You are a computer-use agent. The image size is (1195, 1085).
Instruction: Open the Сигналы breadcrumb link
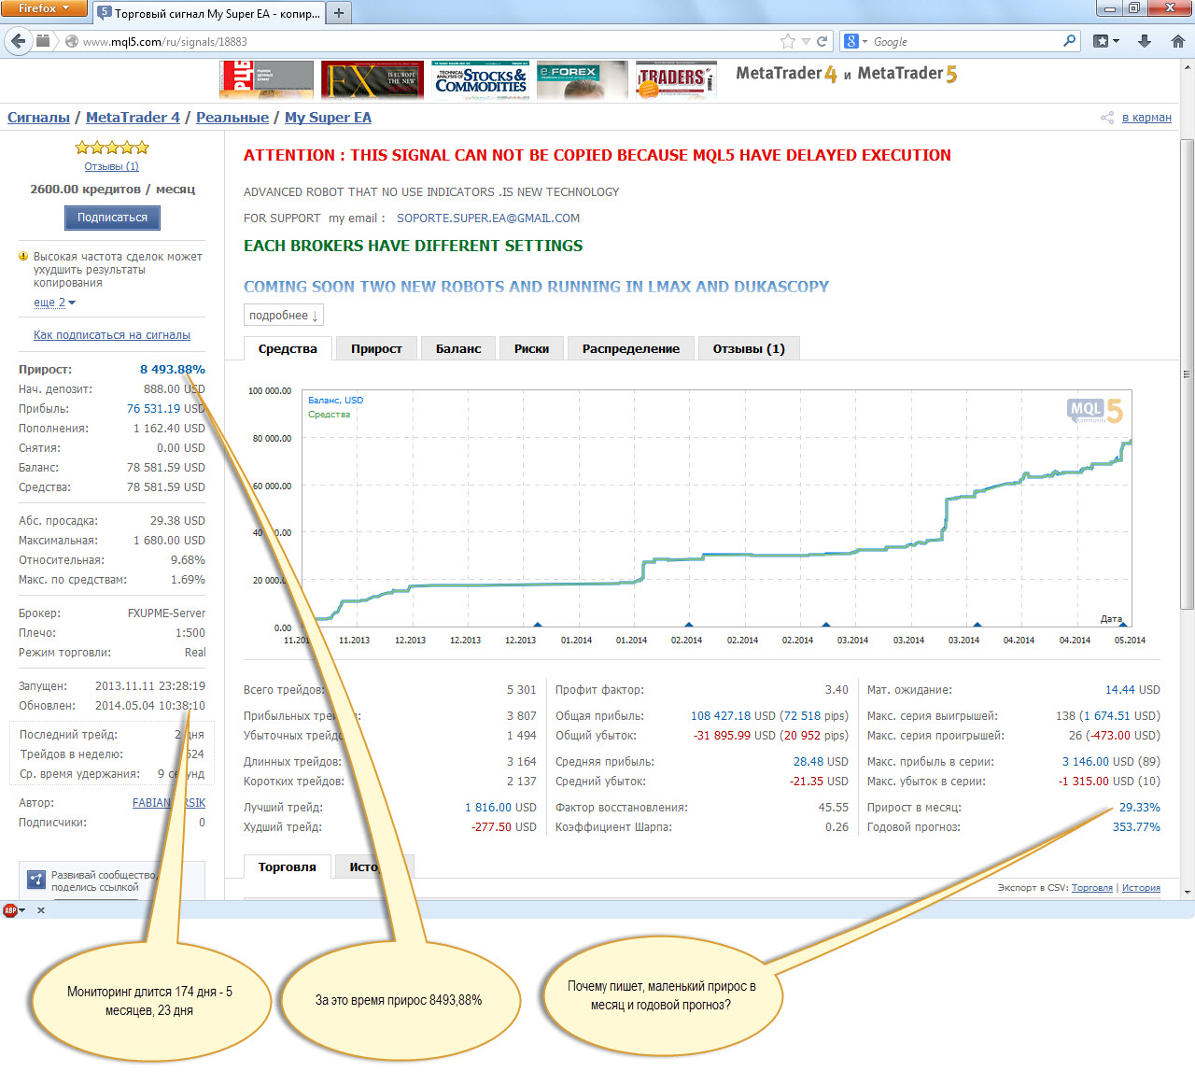pyautogui.click(x=38, y=118)
